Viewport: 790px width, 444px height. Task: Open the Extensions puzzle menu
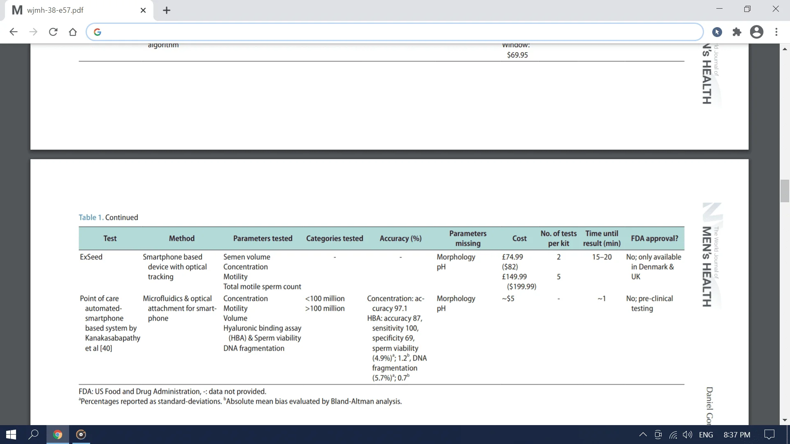tap(737, 32)
